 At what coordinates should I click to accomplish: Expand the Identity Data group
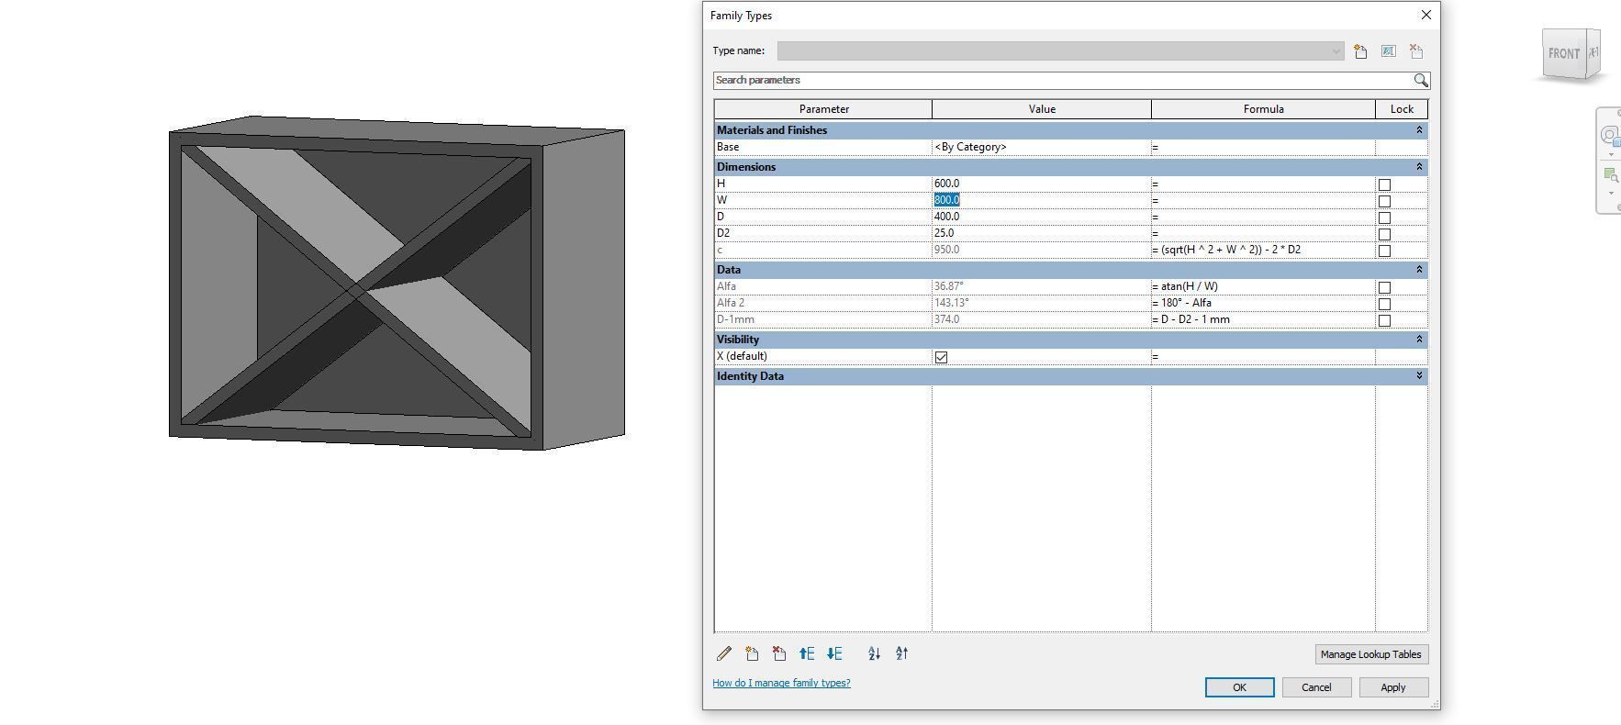coord(1418,376)
